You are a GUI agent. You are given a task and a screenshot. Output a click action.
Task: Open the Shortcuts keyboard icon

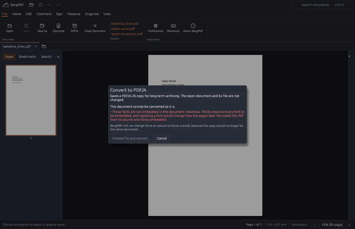pyautogui.click(x=173, y=26)
